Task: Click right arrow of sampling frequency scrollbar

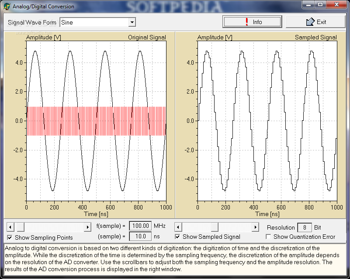Action: tap(87, 227)
